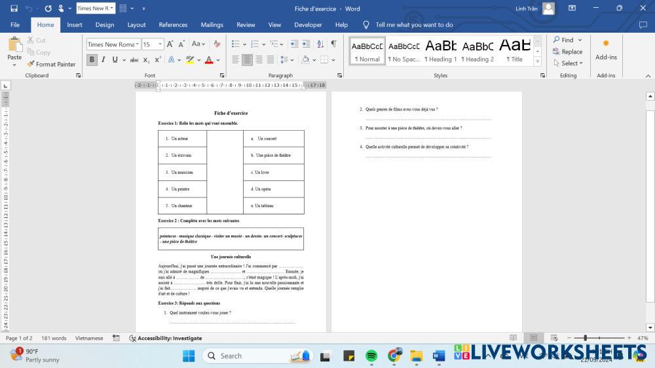Viewport: 655px width, 368px height.
Task: Increase font size with the Grow Font icon
Action: pos(170,44)
